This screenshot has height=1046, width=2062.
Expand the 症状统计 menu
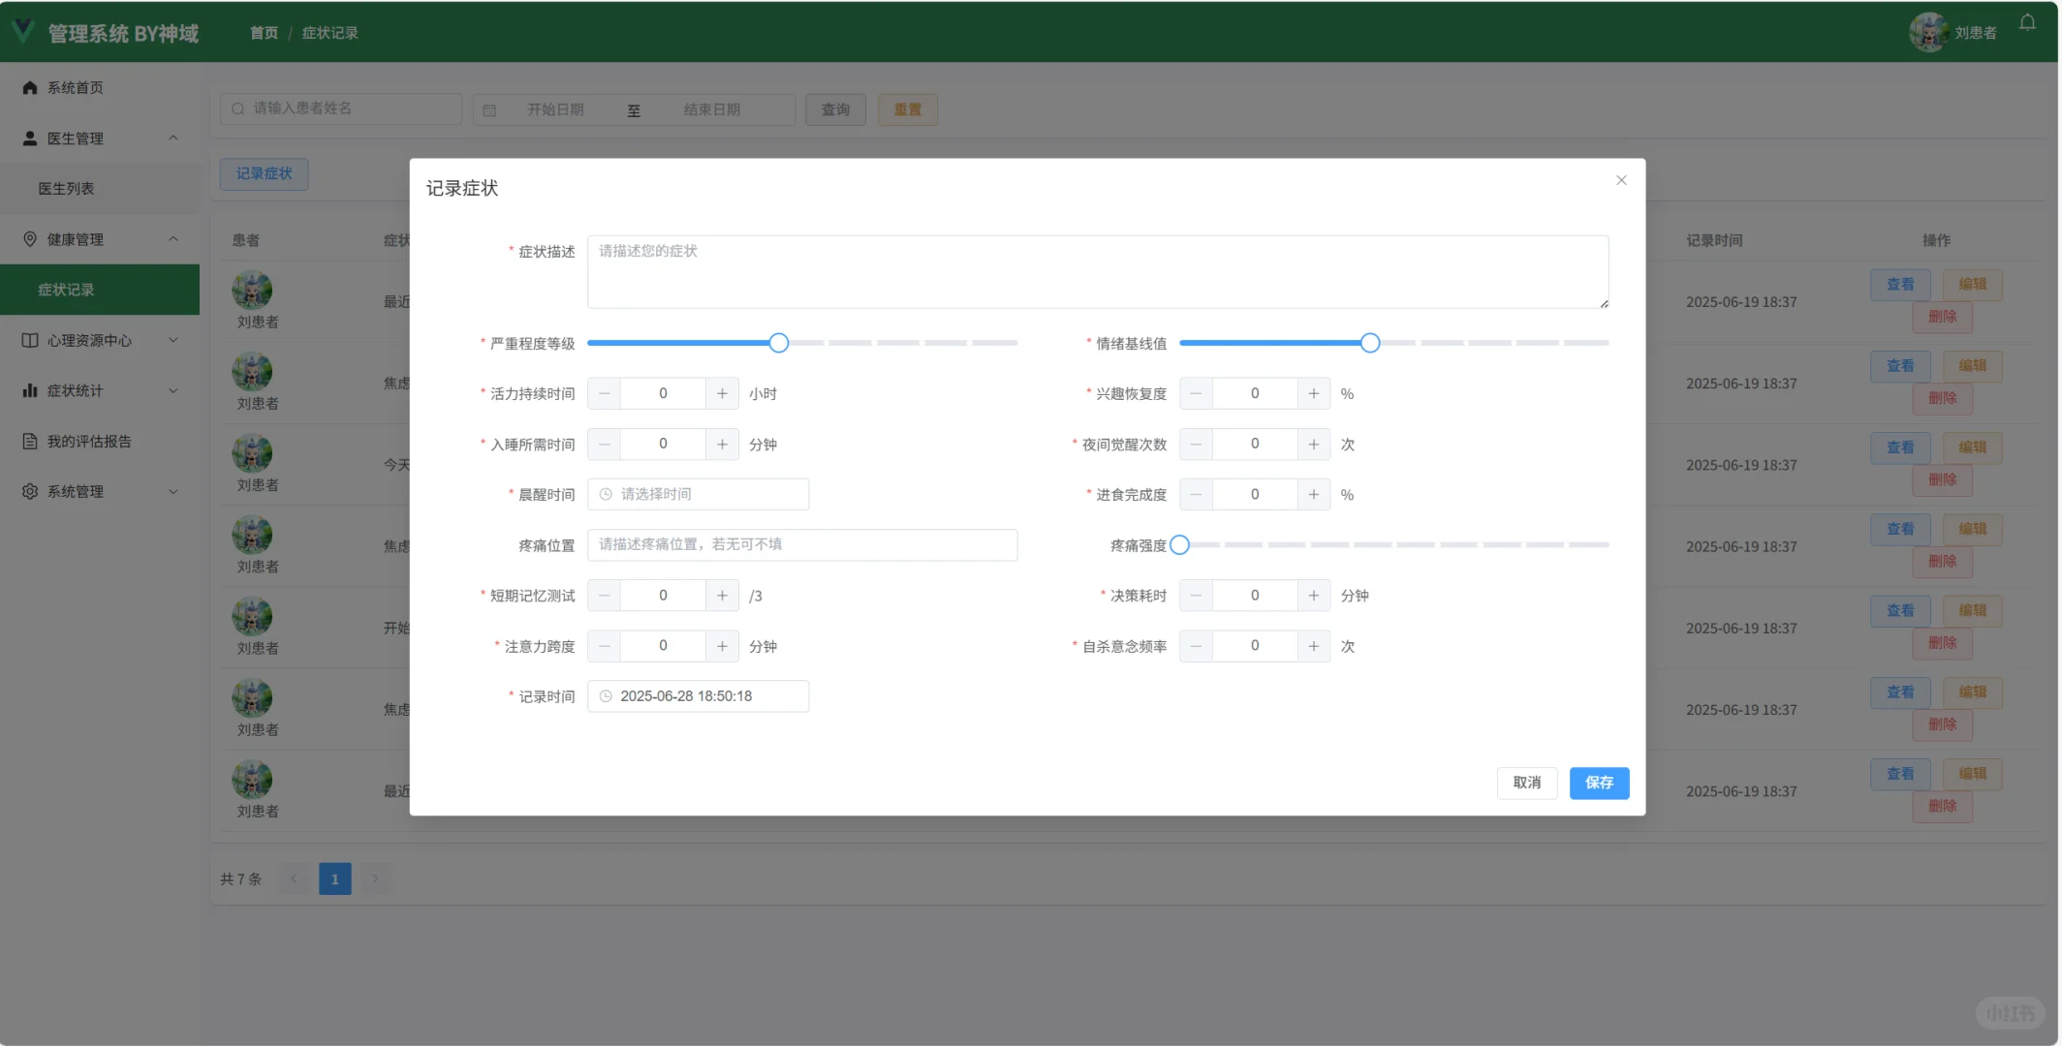[173, 390]
